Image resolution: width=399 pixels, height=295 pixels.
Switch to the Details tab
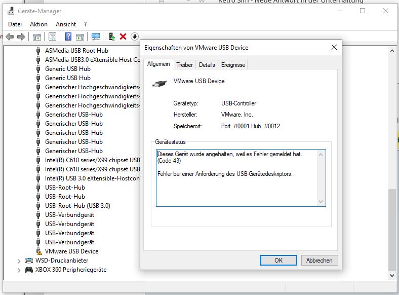(x=207, y=65)
